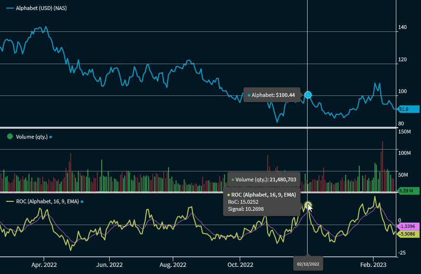421x274 pixels.
Task: Click the blue line icon of Alphabet legend
Action: point(9,9)
